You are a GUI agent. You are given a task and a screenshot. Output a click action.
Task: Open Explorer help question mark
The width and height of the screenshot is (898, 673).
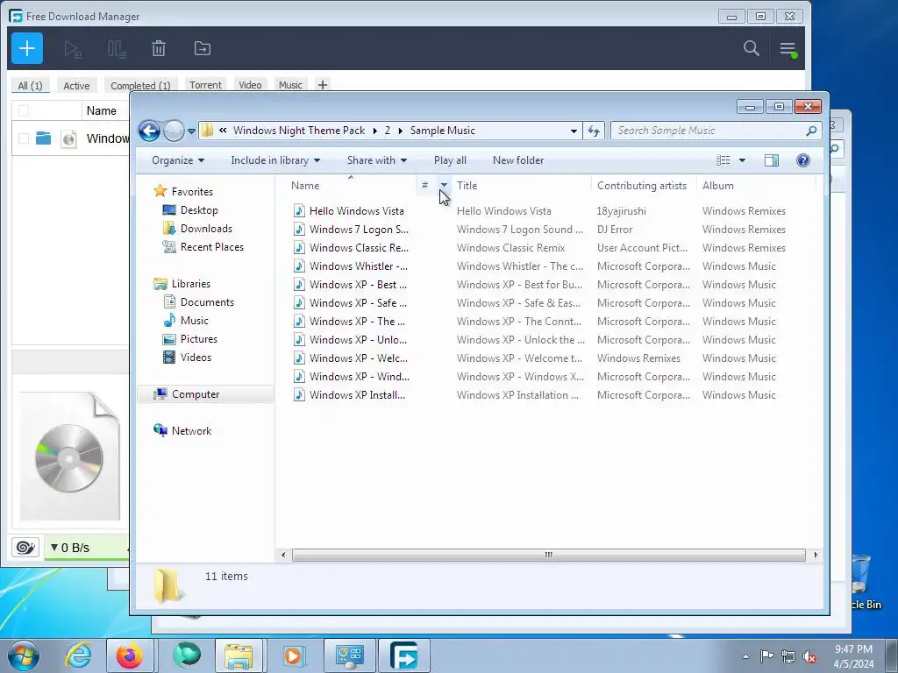[803, 161]
